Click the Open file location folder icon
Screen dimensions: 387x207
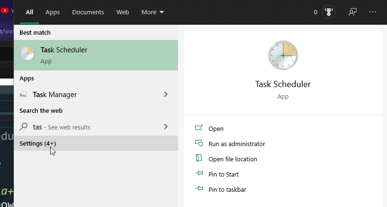click(199, 158)
